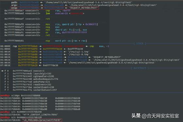
Task: Select the 'HTTP_CONTENT_LENGTH=7896' string
Action: click(x=40, y=114)
